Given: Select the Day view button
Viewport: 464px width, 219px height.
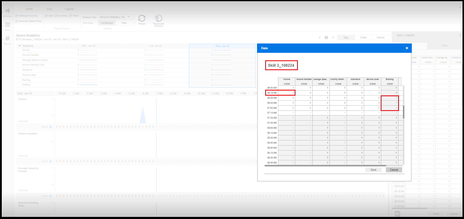Looking at the screenshot, I should tap(346, 37).
